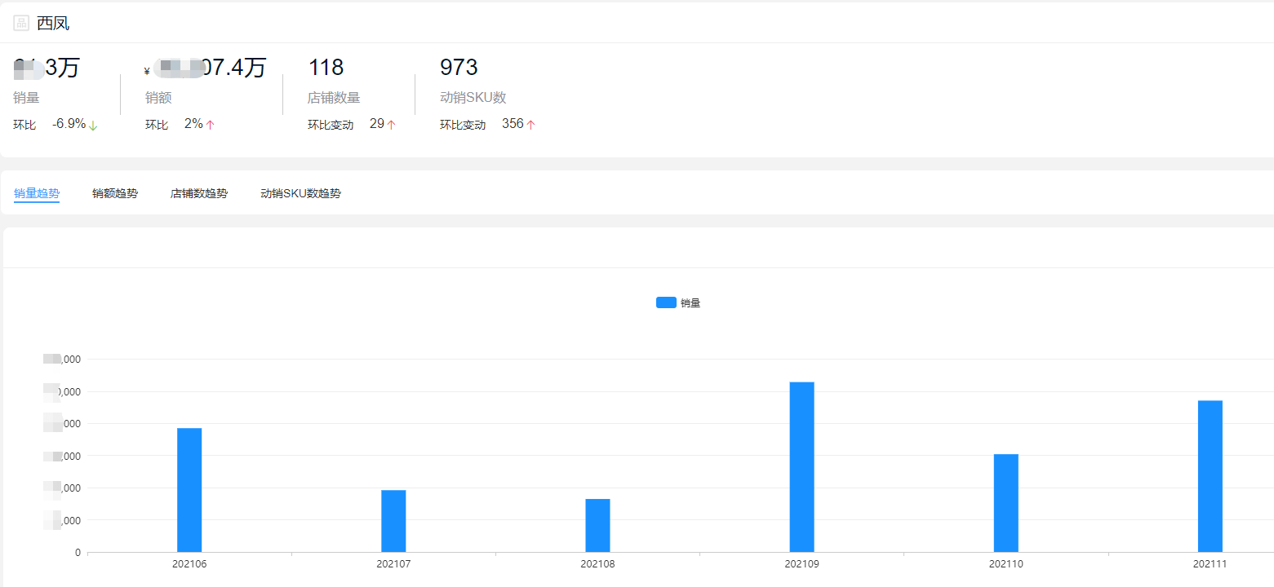Click the 202111 axis label
Screen dimensions: 1274x587
tap(1210, 563)
